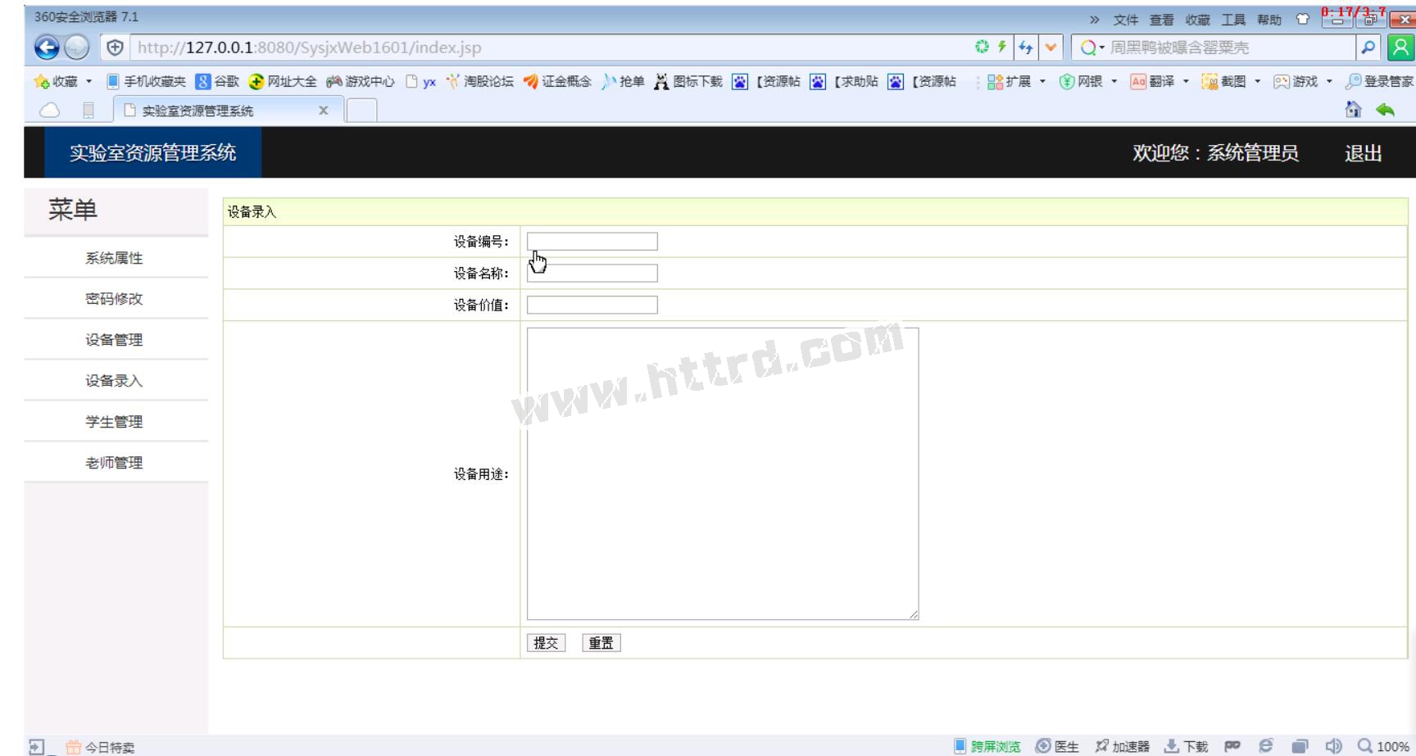Open the yx bookmark
Screen dimensions: 1416x756
click(x=421, y=81)
